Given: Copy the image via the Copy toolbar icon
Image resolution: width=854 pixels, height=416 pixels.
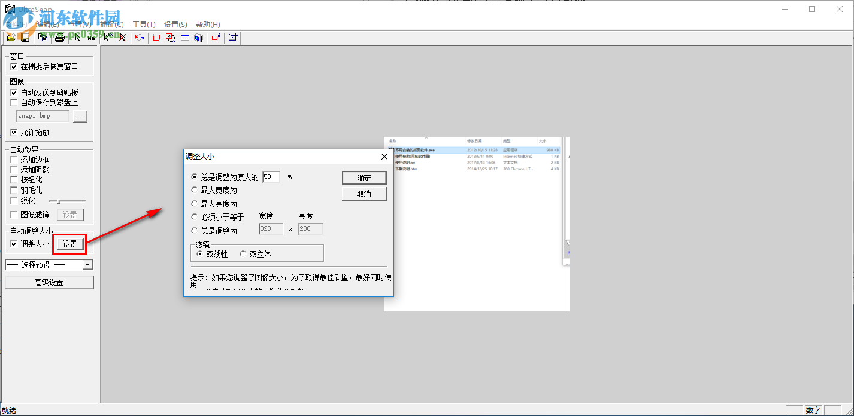Looking at the screenshot, I should (42, 36).
